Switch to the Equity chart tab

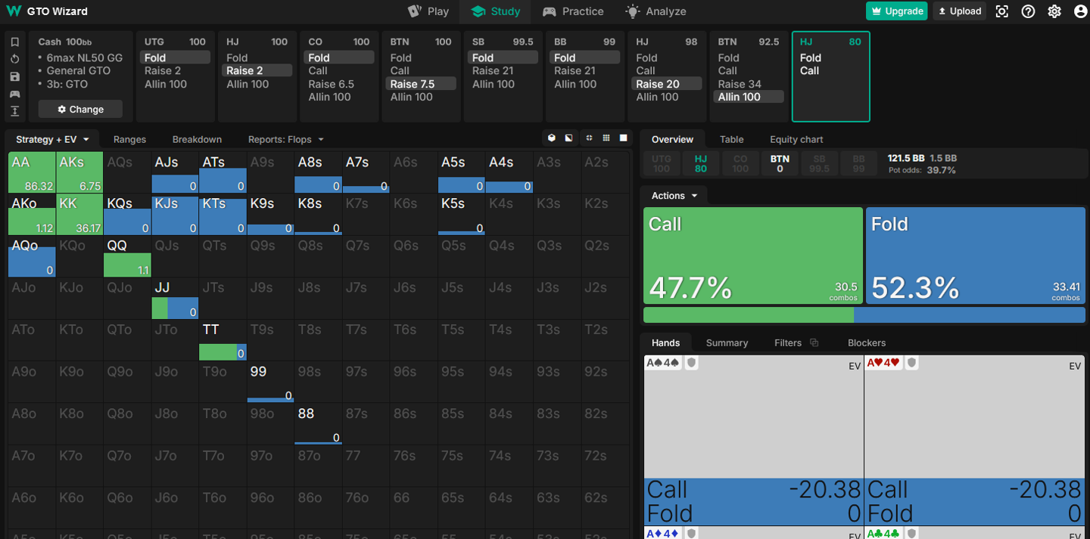(x=796, y=139)
